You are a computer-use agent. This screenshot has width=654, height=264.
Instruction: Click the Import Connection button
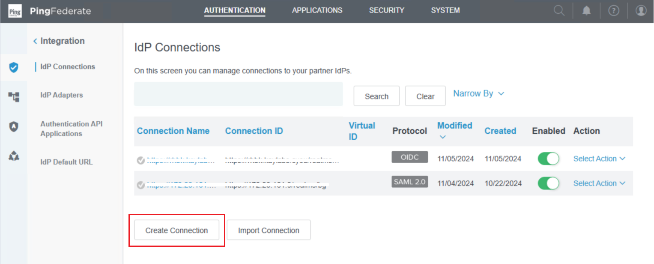click(x=269, y=230)
